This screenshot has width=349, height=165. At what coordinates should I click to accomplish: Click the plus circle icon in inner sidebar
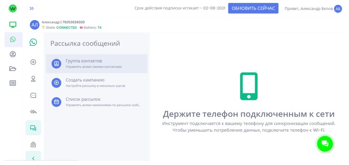(33, 62)
